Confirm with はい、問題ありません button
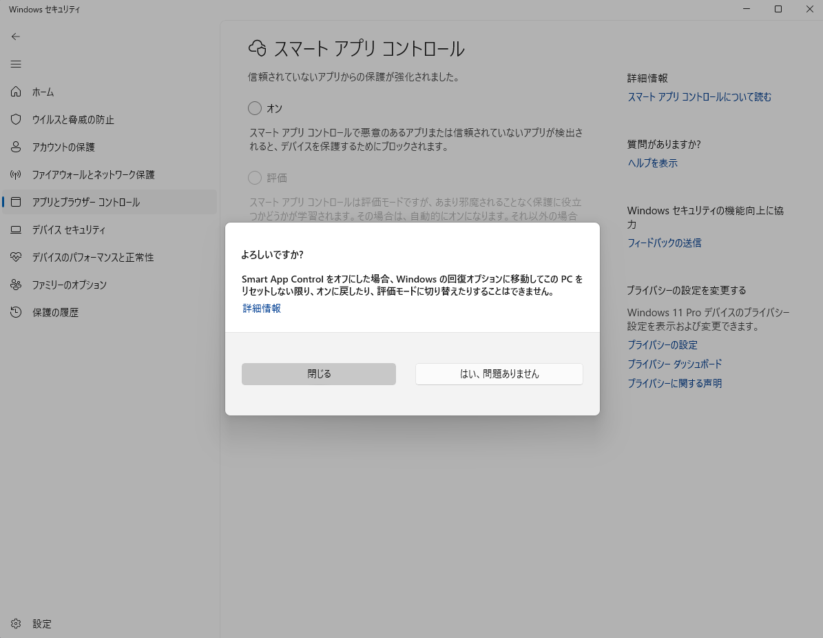The height and width of the screenshot is (638, 823). [499, 374]
